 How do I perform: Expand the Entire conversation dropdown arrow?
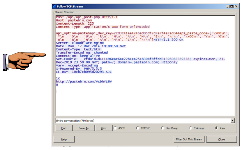(x=232, y=121)
